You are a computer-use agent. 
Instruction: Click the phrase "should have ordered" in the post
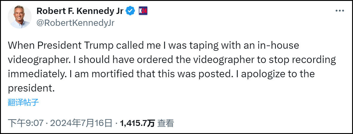click(120, 60)
